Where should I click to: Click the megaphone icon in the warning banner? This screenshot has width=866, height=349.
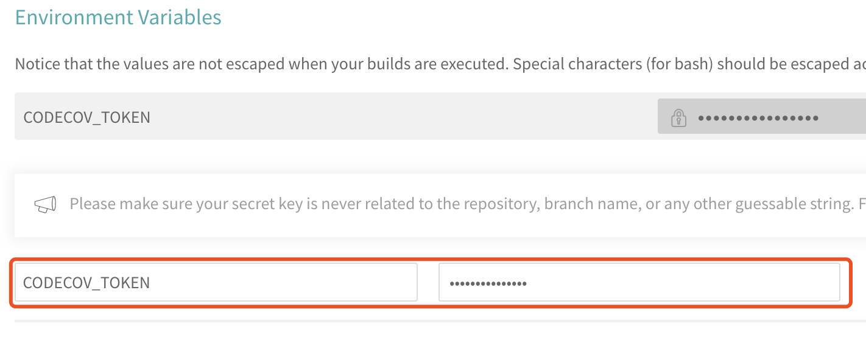[45, 205]
